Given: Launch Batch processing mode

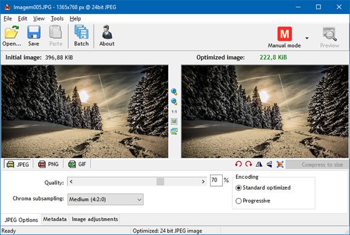Looking at the screenshot, I should pos(81,36).
